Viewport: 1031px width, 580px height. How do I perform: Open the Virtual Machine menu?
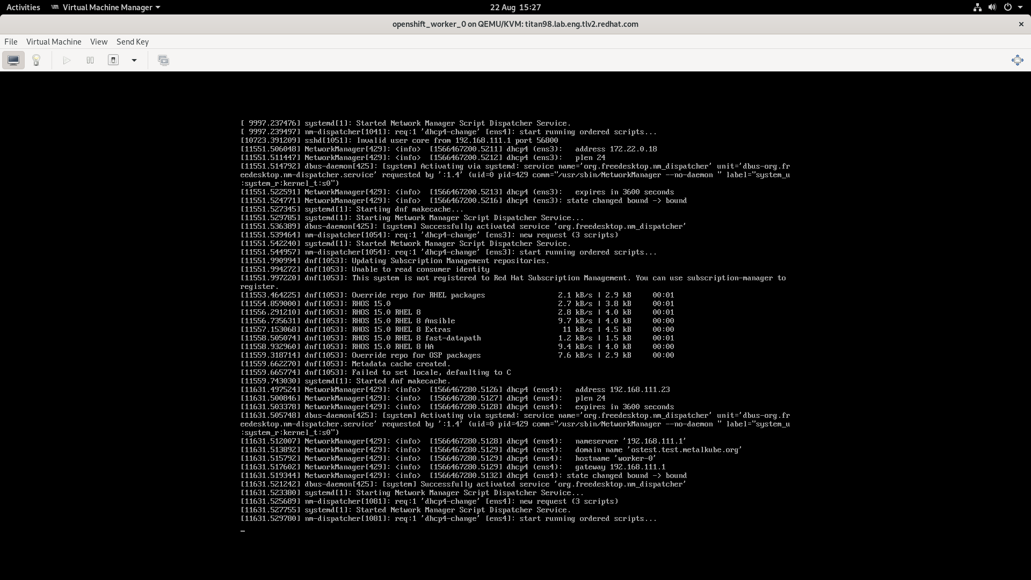(54, 42)
